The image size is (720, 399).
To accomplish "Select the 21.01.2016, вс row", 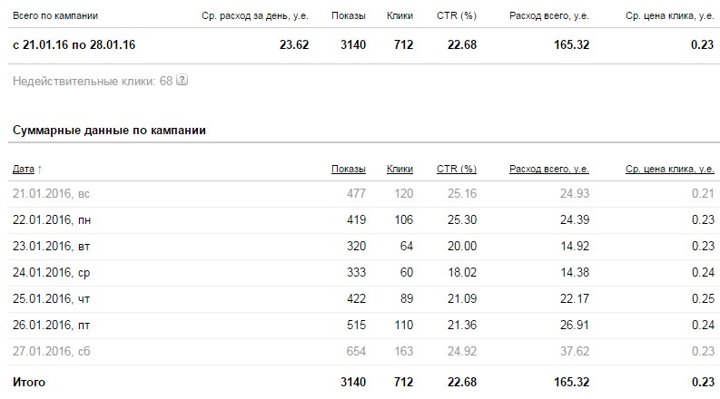I will 364,193.
